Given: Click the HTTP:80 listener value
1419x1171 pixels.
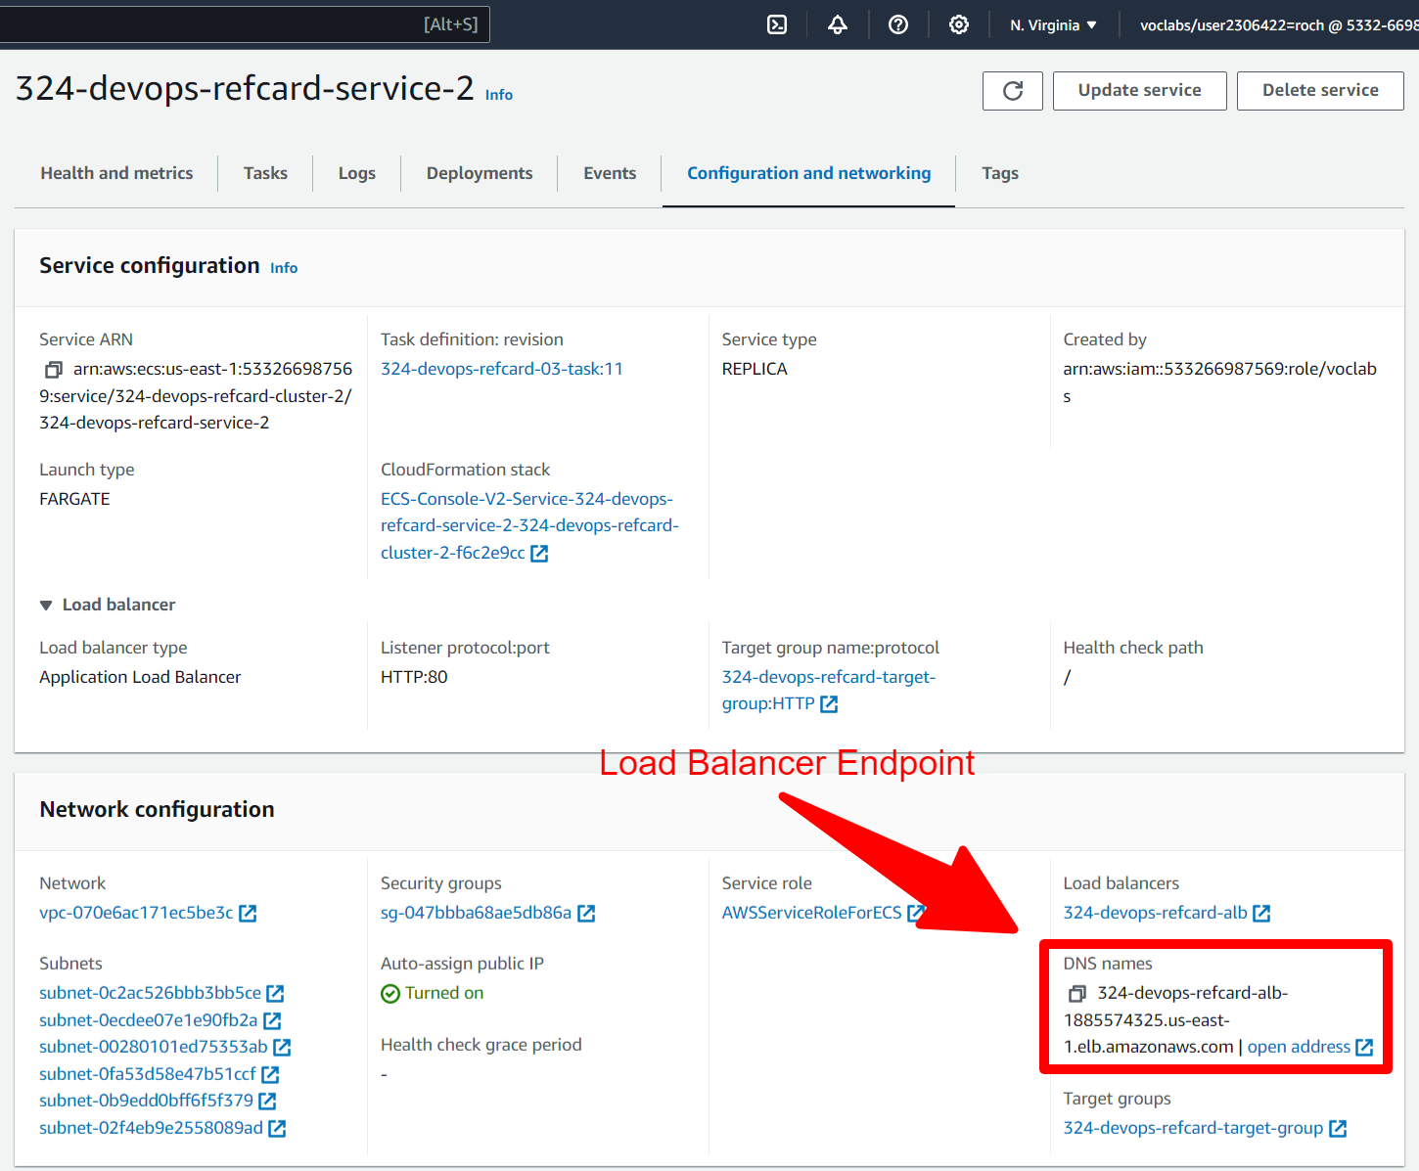Looking at the screenshot, I should [414, 677].
